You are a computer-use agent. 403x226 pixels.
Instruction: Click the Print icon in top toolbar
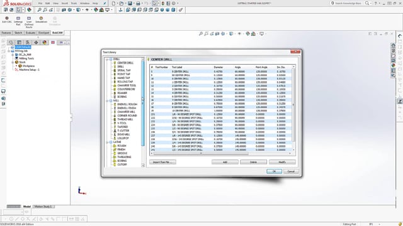pos(138,3)
